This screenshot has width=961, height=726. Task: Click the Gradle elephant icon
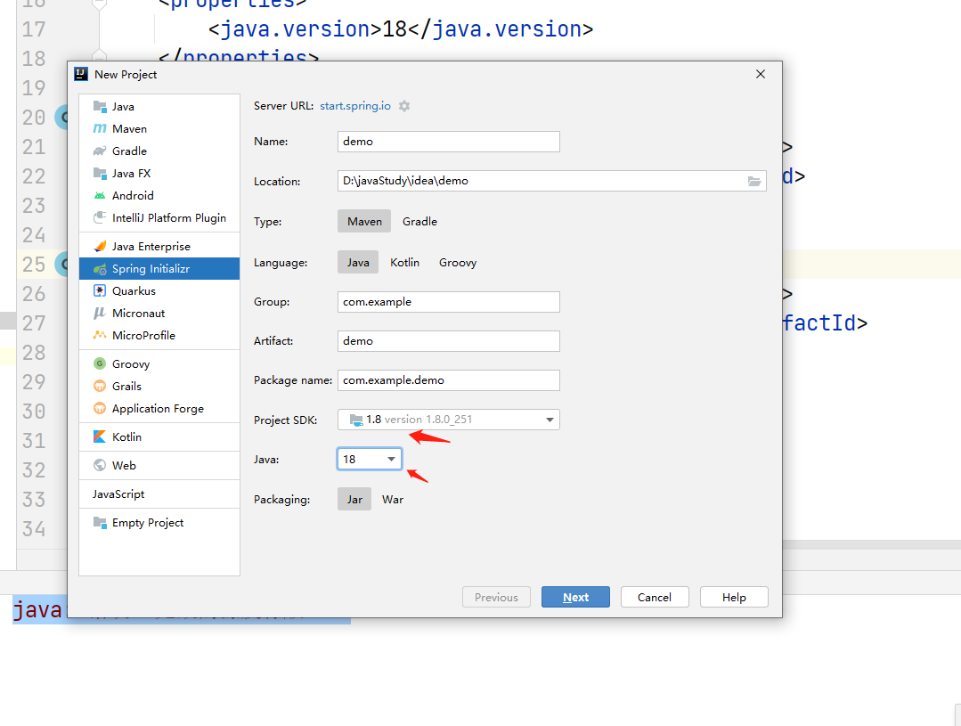coord(99,151)
